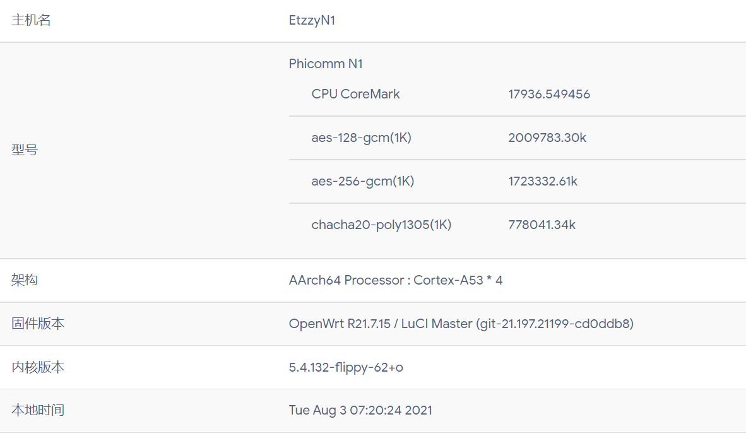Viewport: 746px width, 436px height.
Task: Click the value 1723332.61k
Action: (x=542, y=181)
